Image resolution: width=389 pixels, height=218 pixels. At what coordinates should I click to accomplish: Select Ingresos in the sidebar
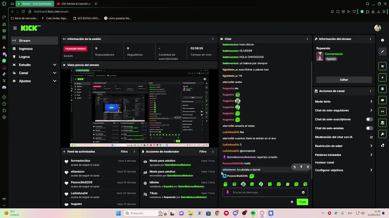click(x=34, y=49)
